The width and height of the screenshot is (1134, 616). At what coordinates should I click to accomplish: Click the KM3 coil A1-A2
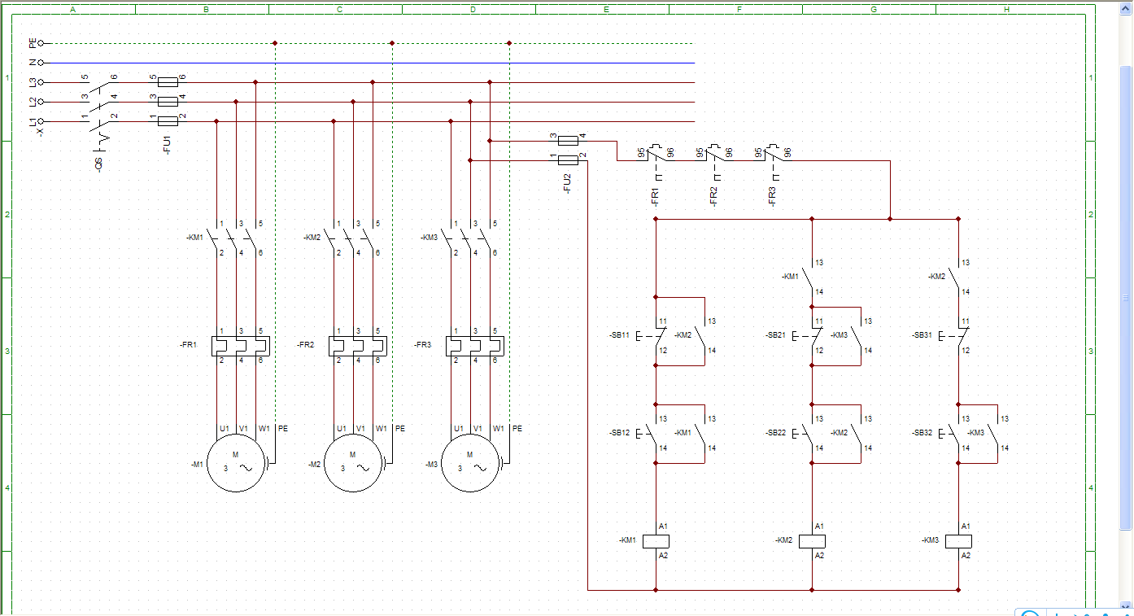(x=958, y=541)
